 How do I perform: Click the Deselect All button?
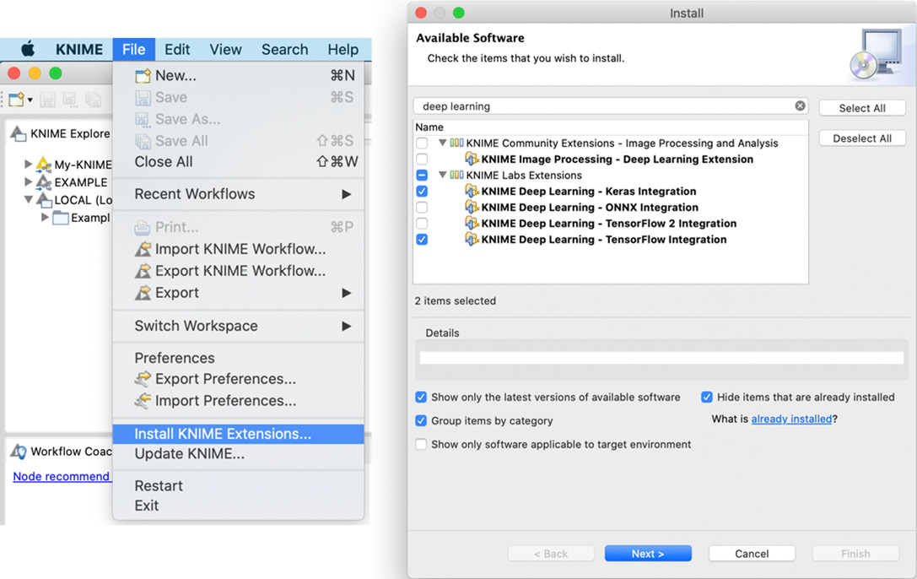click(862, 138)
